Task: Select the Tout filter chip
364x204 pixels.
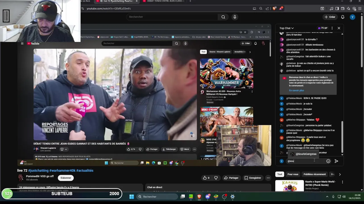Action: click(280, 174)
